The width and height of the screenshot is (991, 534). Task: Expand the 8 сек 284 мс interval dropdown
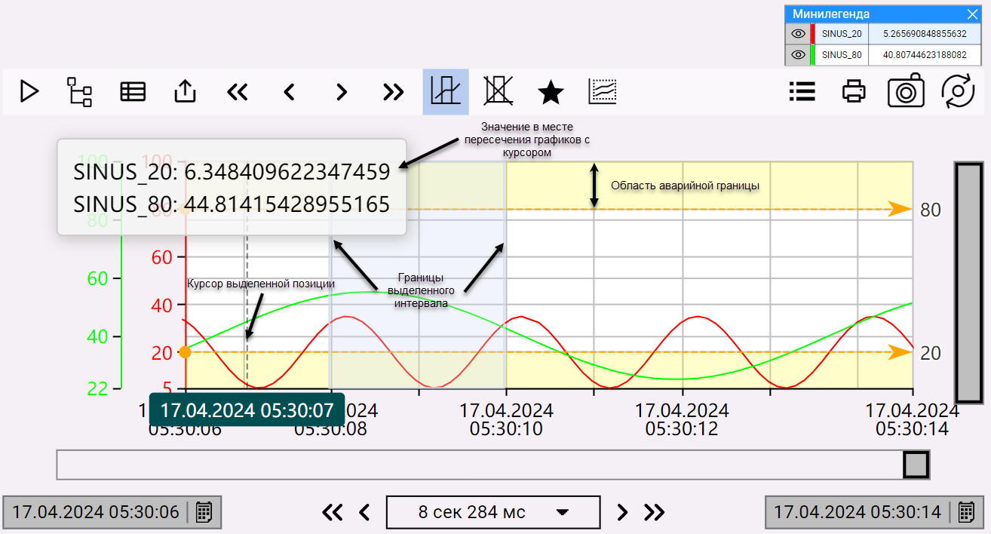pyautogui.click(x=562, y=513)
